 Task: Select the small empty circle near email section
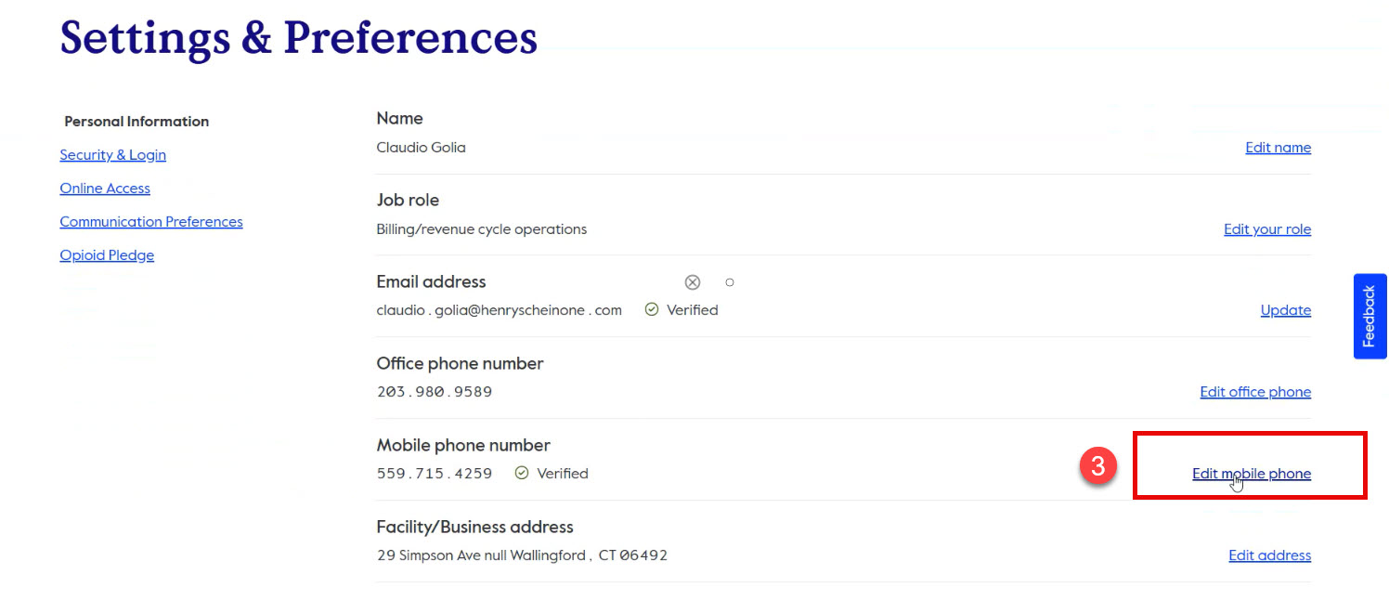click(730, 281)
